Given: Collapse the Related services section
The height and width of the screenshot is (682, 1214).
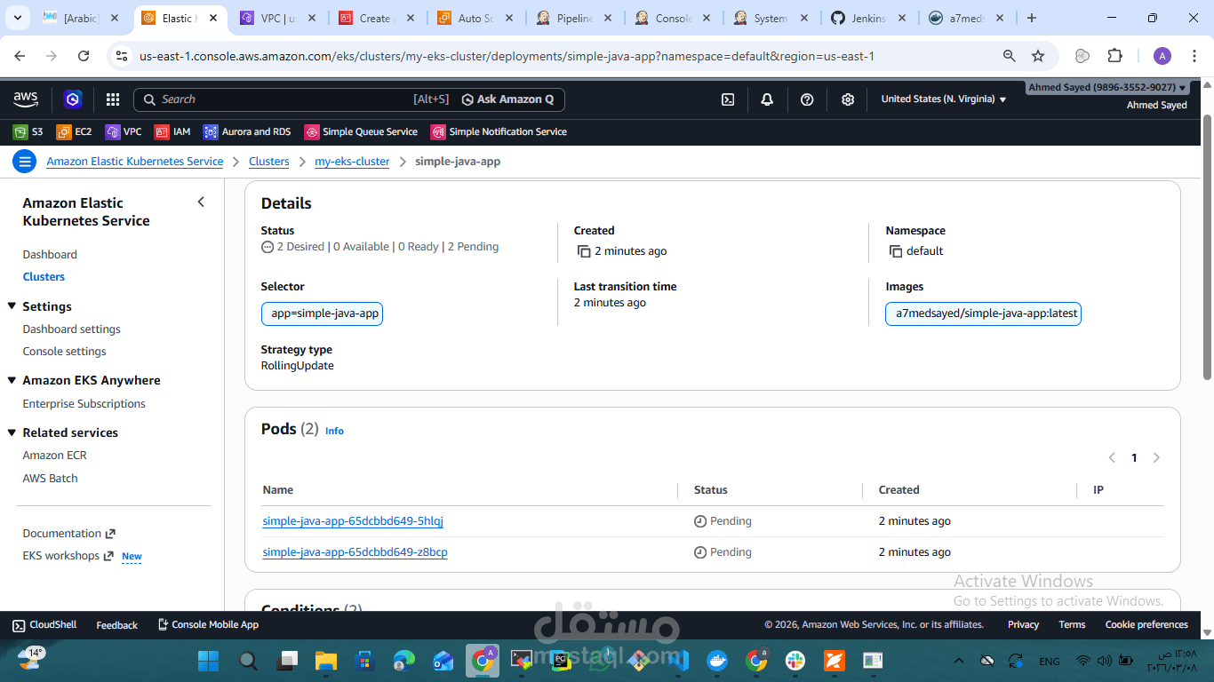Looking at the screenshot, I should (x=12, y=432).
